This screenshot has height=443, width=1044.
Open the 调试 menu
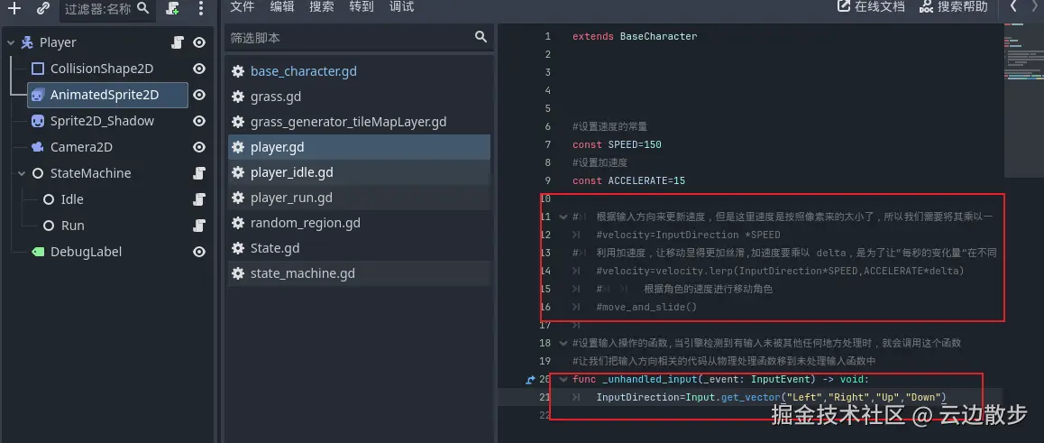(401, 7)
